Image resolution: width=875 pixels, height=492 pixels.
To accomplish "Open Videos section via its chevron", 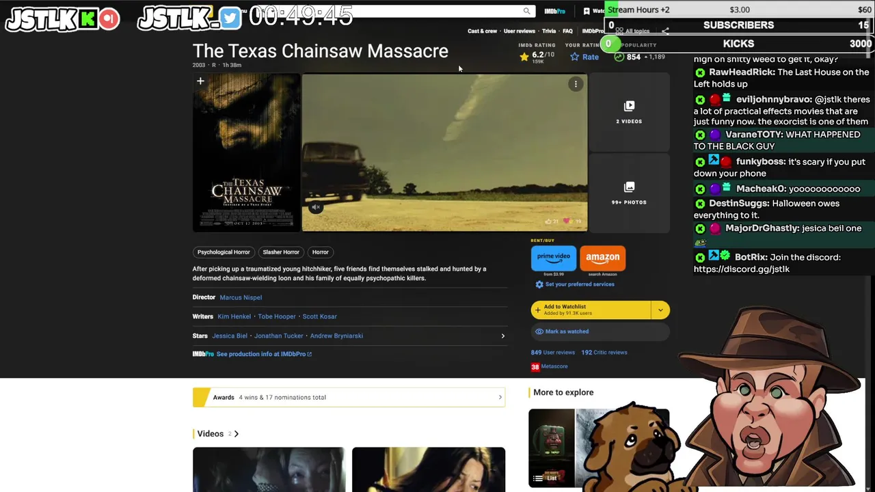I will (x=237, y=434).
